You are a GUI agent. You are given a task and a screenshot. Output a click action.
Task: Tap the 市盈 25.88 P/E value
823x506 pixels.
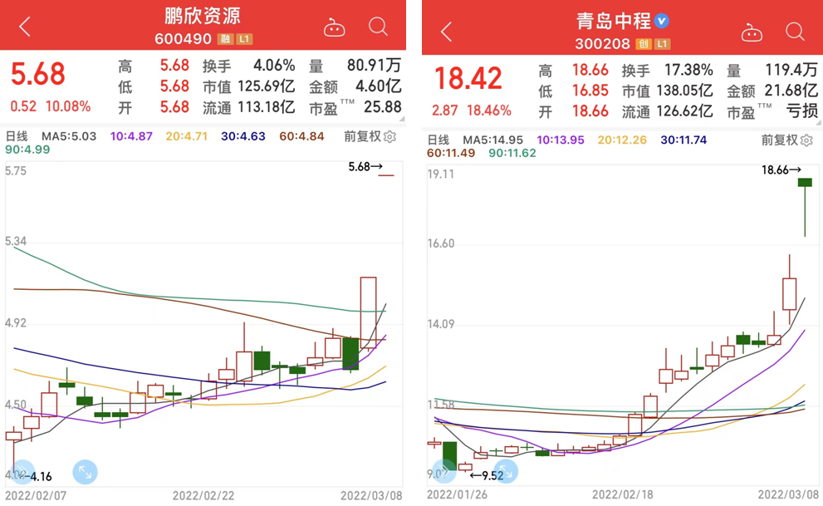tap(383, 108)
